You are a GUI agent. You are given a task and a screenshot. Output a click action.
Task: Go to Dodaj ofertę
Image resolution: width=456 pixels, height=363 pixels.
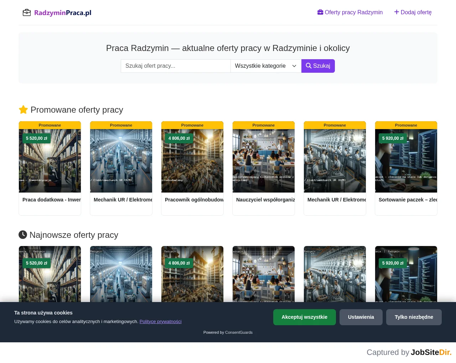coord(413,12)
